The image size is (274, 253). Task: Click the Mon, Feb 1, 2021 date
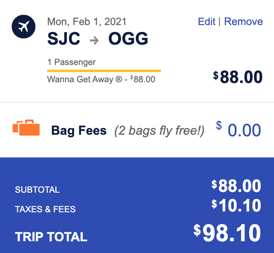87,22
